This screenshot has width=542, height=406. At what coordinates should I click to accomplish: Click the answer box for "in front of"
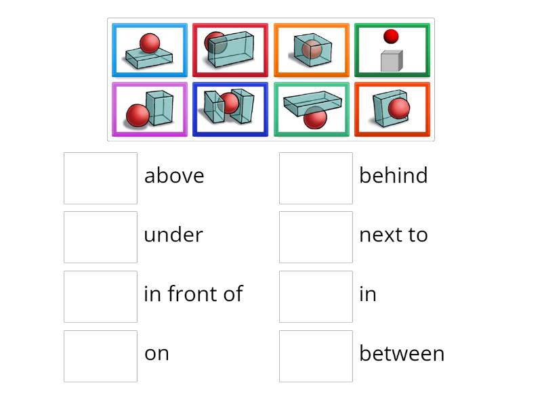click(100, 296)
